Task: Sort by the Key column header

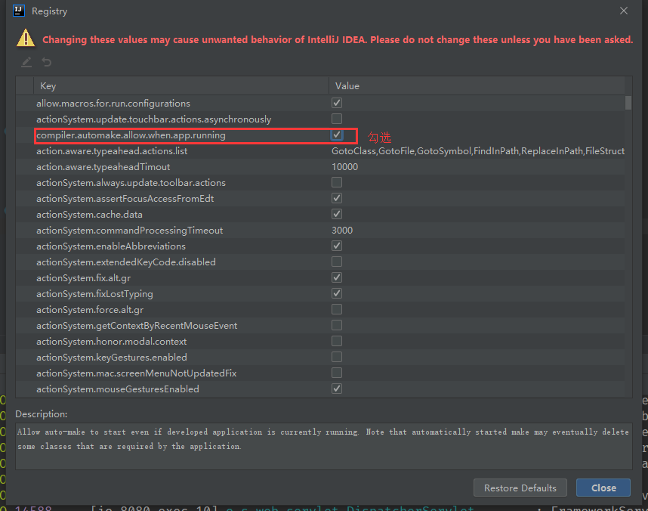Action: pyautogui.click(x=181, y=86)
